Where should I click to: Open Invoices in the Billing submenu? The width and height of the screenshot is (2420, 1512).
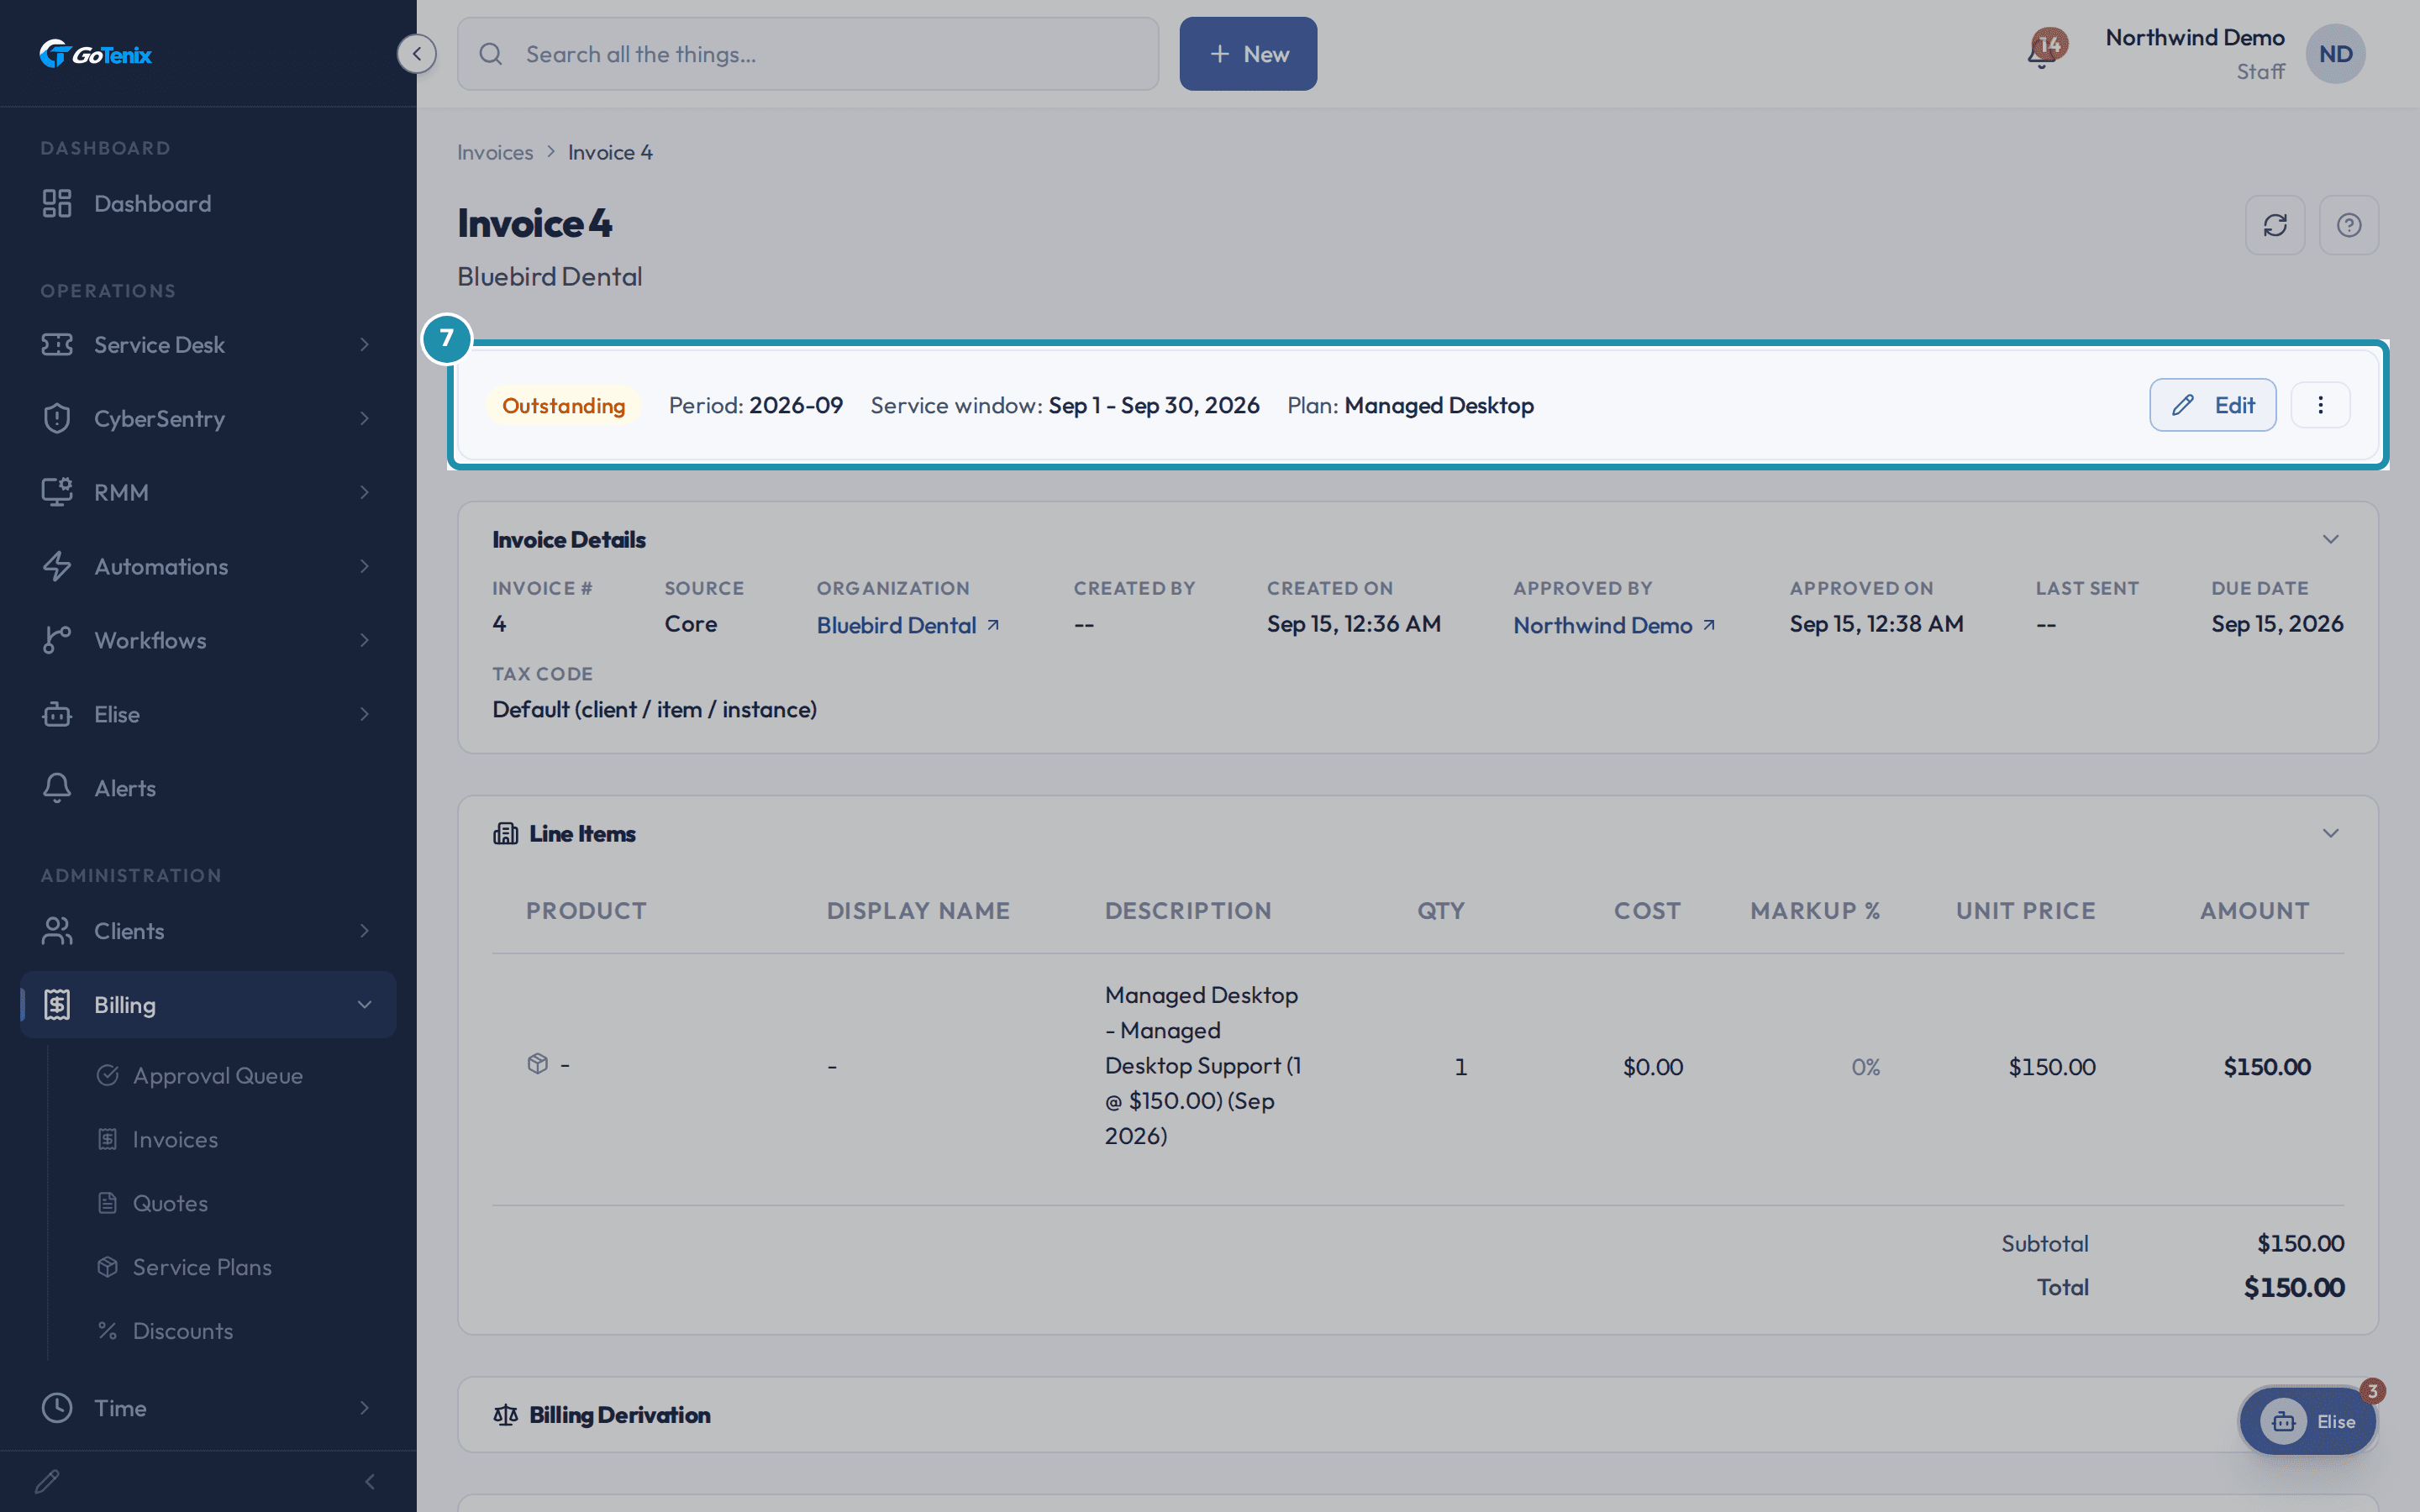click(175, 1140)
